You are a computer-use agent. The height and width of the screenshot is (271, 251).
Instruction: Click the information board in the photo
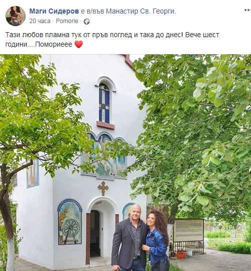tap(188, 230)
